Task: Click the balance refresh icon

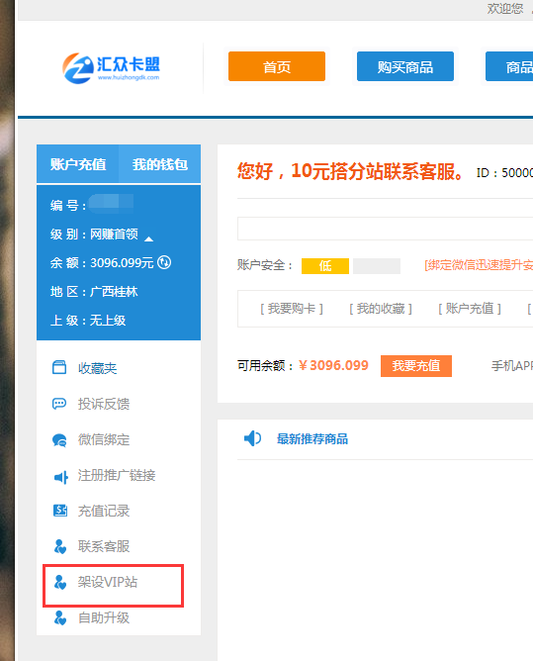Action: pos(164,262)
